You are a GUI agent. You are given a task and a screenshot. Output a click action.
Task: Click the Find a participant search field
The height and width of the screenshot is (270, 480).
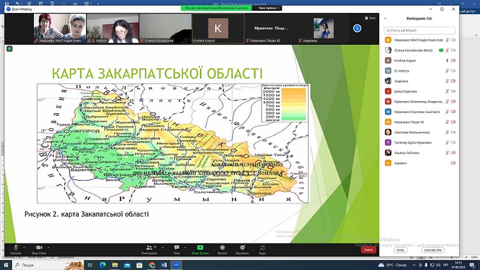point(419,30)
